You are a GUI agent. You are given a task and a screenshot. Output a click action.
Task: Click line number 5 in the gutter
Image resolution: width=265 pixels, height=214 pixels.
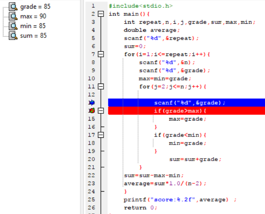tap(93, 38)
